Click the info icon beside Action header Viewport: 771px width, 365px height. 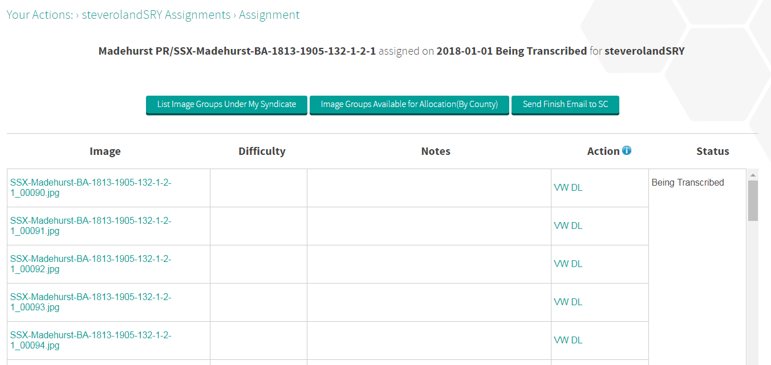[627, 151]
